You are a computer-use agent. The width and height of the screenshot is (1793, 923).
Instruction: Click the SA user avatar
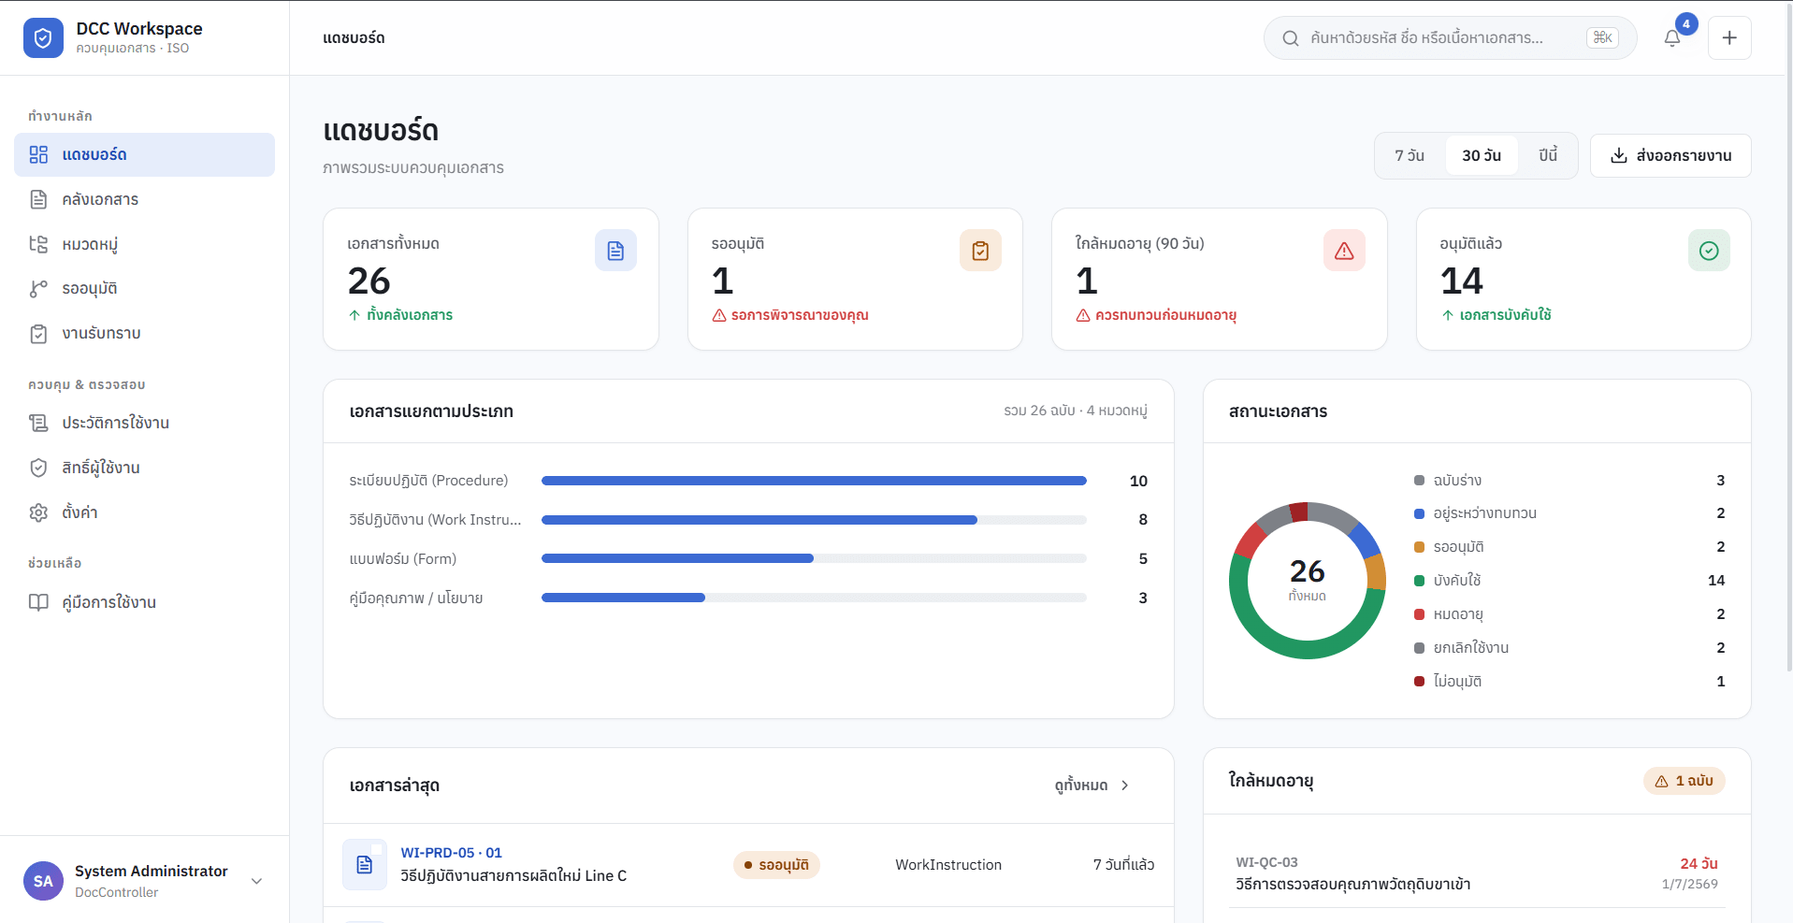pos(43,881)
